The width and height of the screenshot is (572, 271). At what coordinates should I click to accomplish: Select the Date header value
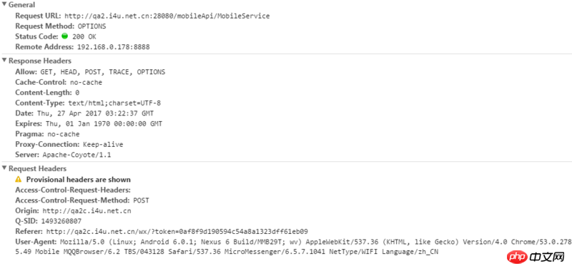(96, 113)
